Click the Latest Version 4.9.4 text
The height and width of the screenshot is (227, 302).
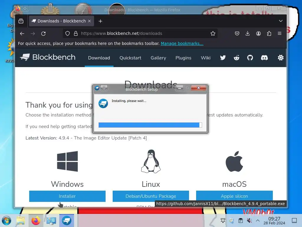[x=86, y=138]
